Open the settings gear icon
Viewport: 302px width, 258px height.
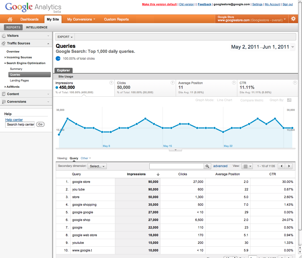[x=293, y=19]
